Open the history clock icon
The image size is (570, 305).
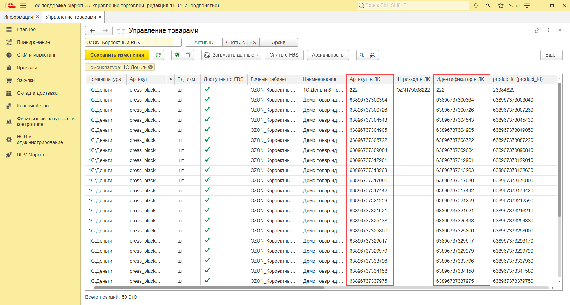click(x=488, y=6)
